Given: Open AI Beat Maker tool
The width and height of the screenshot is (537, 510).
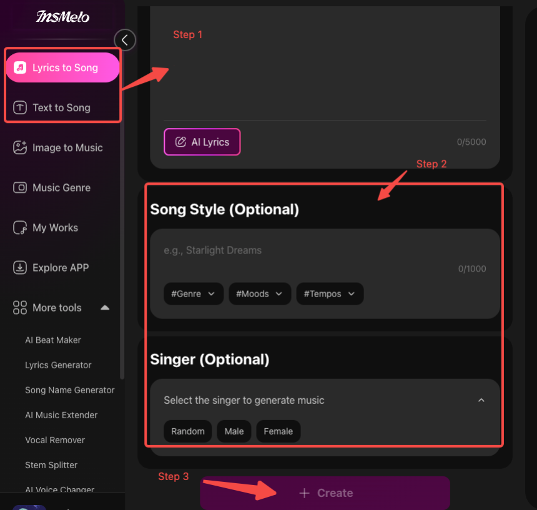Looking at the screenshot, I should point(53,340).
